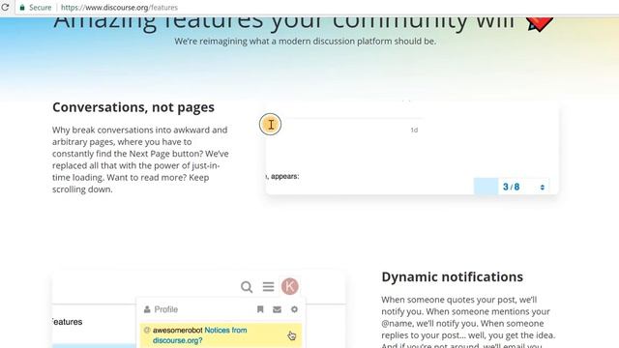The image size is (619, 348).
Task: Click the tagline about a modern discussion platform
Action: tap(306, 41)
